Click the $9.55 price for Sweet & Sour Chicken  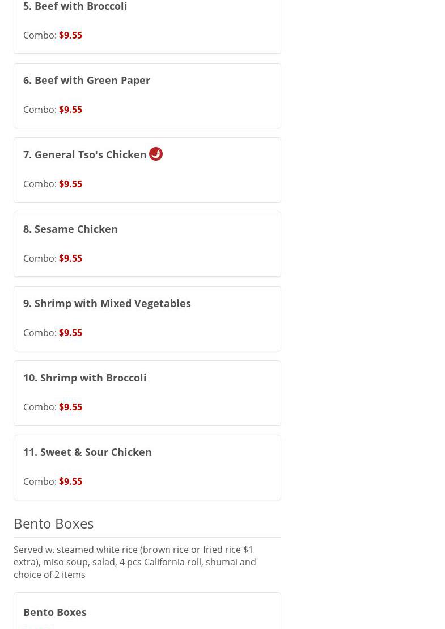70,481
